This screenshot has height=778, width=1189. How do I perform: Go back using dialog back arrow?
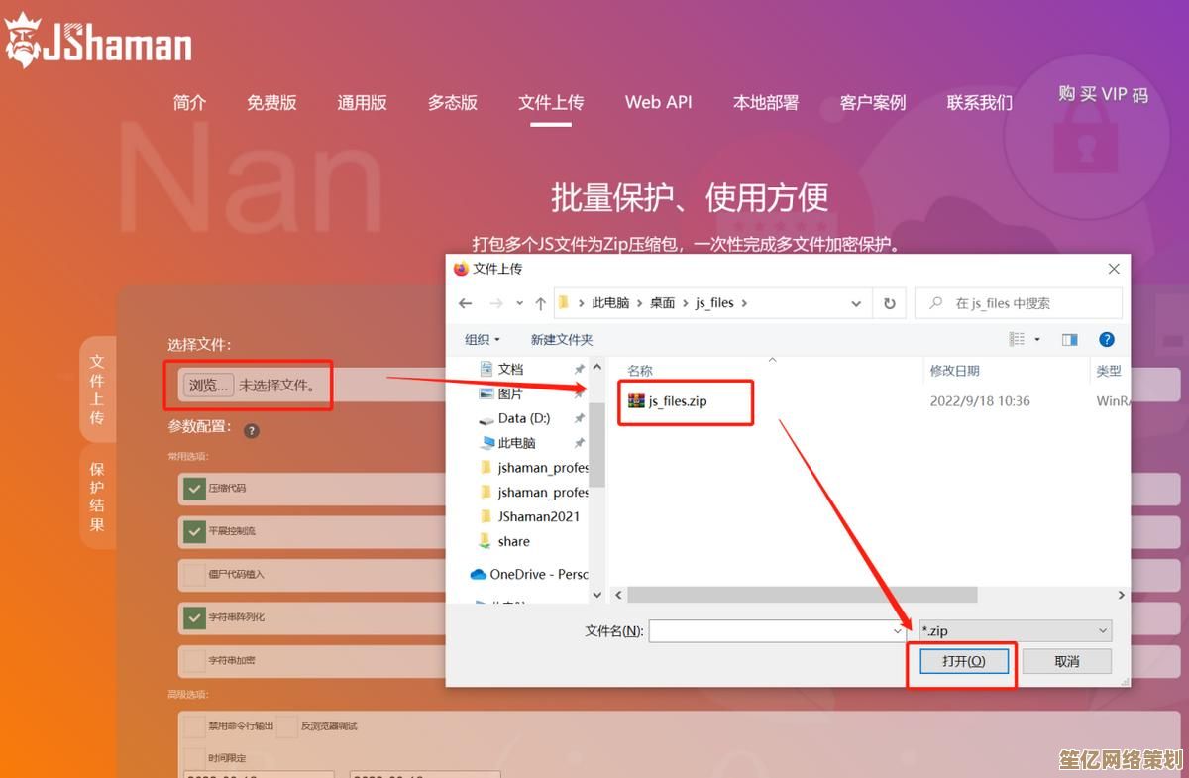pos(466,303)
